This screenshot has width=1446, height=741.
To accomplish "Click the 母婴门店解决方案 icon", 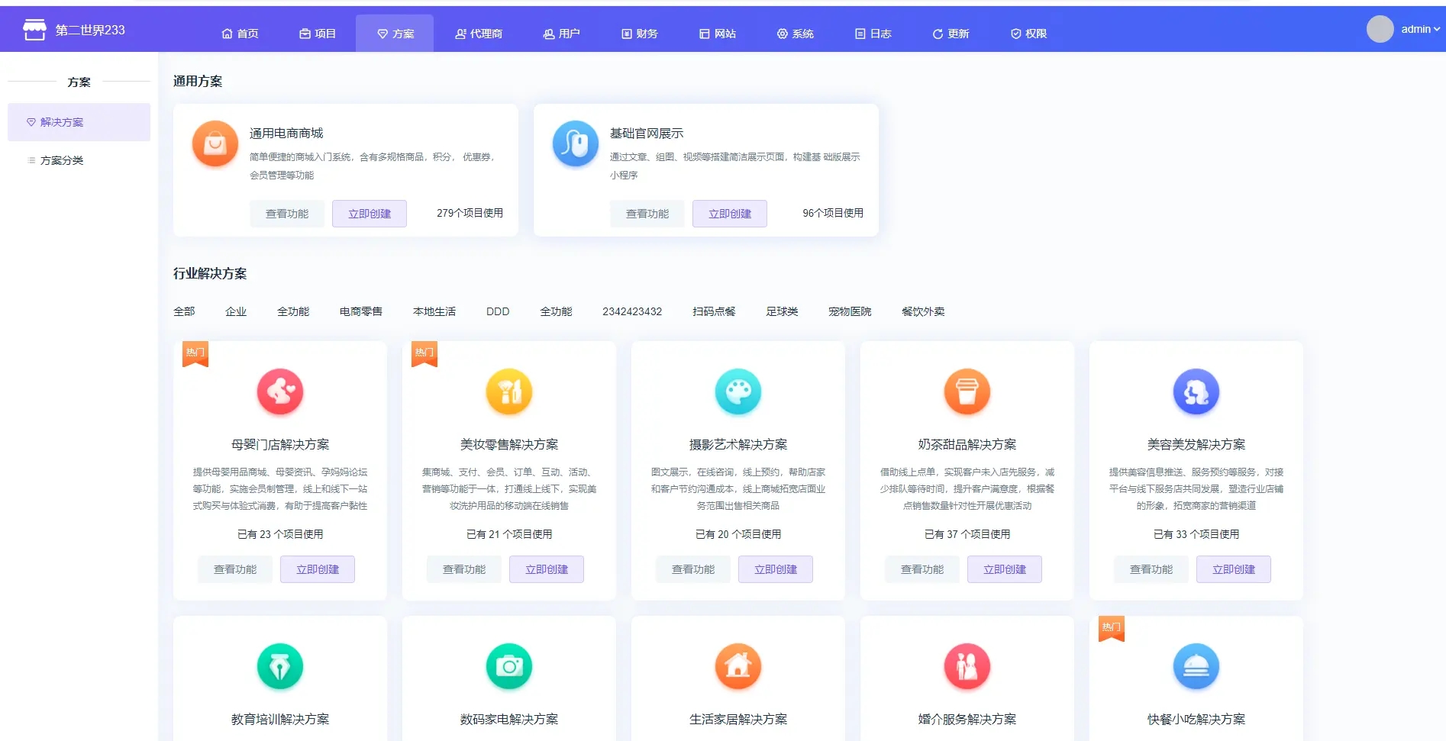I will click(x=280, y=391).
